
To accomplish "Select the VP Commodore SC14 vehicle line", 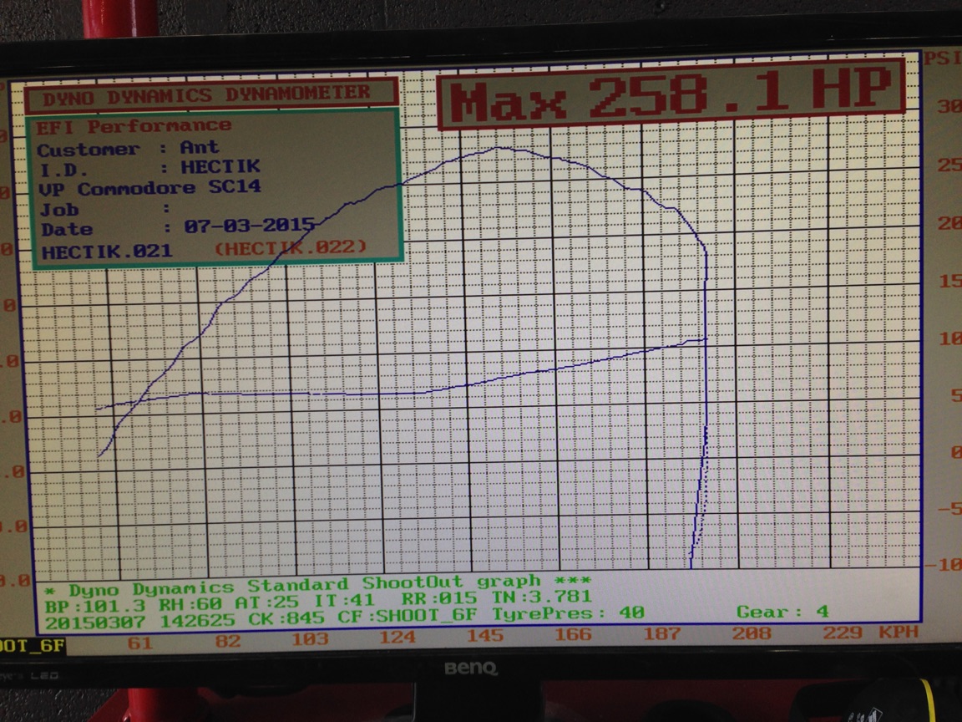I will (x=149, y=187).
